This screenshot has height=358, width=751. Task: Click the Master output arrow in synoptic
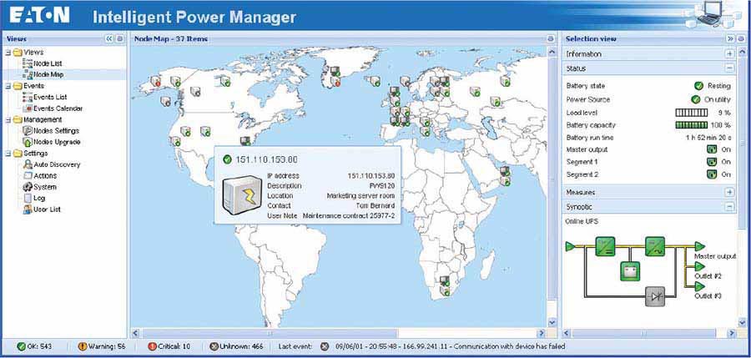(700, 246)
